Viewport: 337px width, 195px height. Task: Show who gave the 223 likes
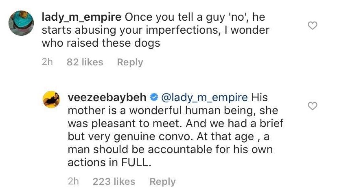pyautogui.click(x=114, y=182)
